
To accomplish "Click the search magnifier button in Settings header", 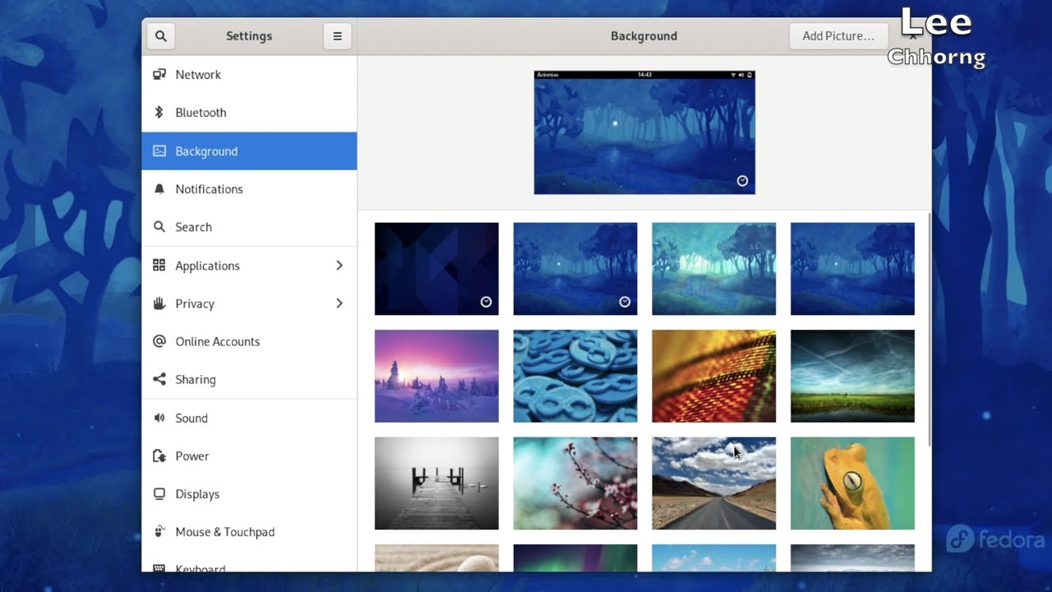I will coord(161,36).
